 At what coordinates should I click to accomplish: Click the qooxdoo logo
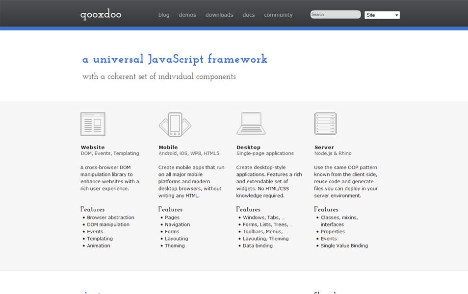pyautogui.click(x=101, y=14)
